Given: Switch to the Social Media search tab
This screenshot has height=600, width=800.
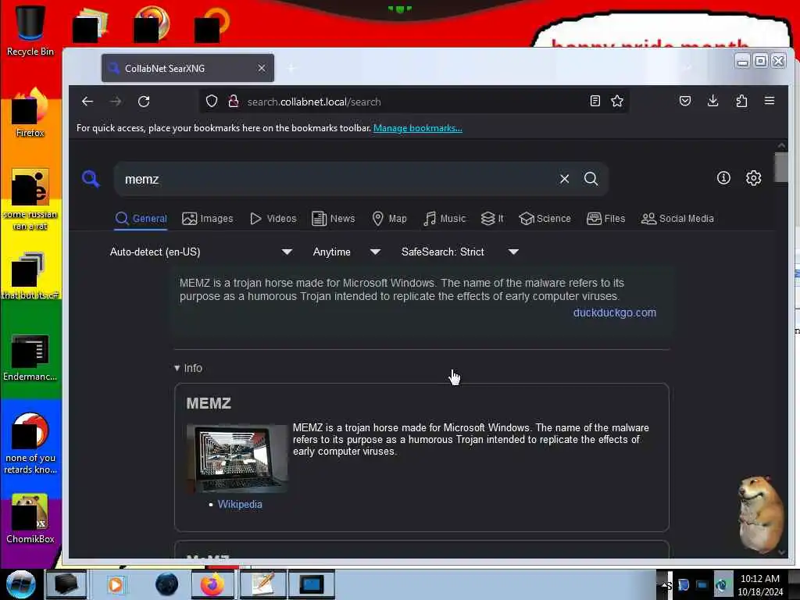Looking at the screenshot, I should coord(677,219).
